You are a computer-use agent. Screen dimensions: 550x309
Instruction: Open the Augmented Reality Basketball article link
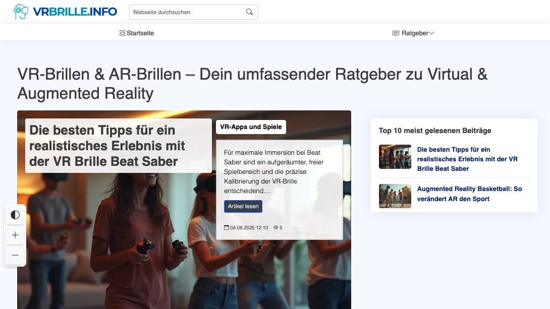pos(469,193)
